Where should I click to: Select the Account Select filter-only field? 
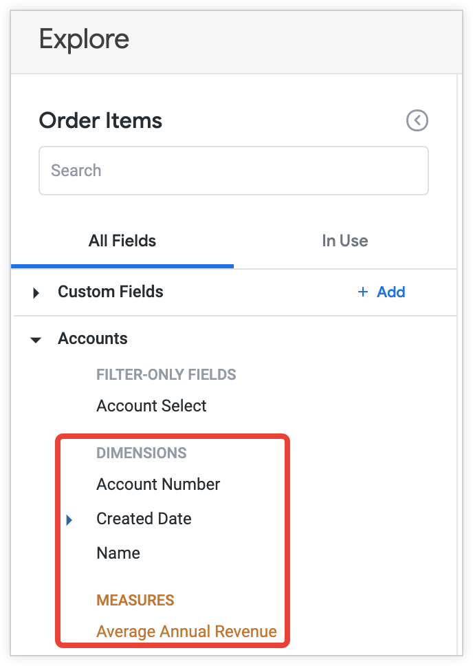coord(151,406)
